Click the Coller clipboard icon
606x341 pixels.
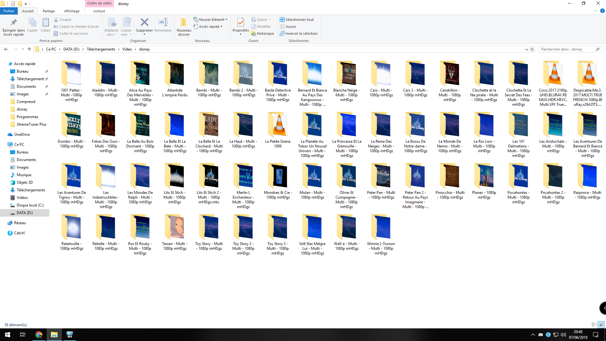45,25
